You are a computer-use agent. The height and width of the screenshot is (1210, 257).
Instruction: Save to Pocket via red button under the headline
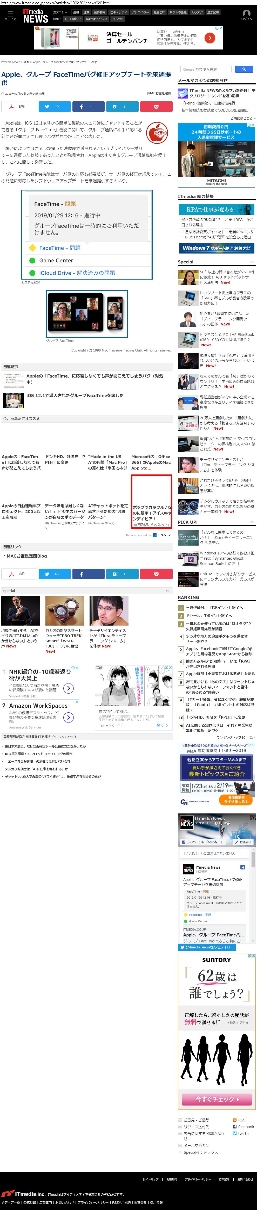tap(156, 107)
